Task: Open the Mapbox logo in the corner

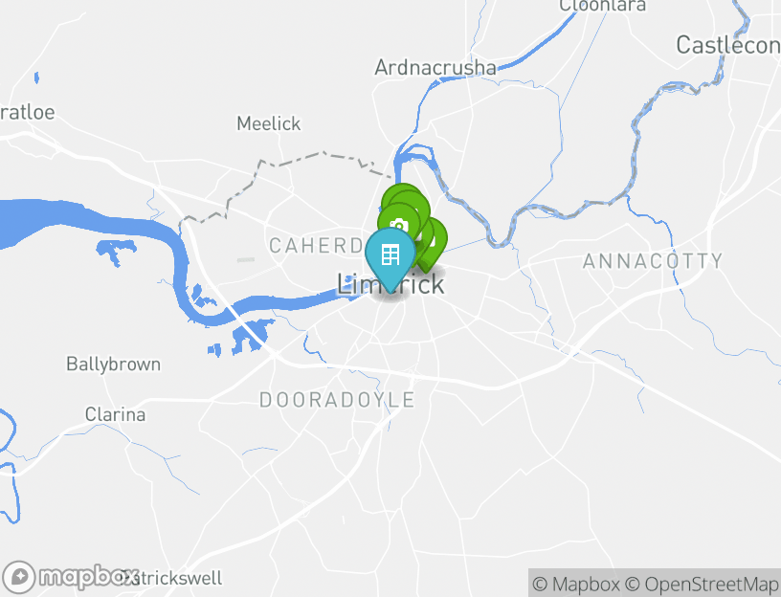Action: 71,577
